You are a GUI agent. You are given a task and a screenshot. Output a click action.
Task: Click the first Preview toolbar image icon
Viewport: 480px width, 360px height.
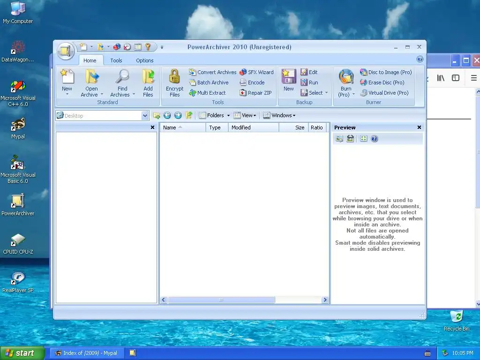339,139
